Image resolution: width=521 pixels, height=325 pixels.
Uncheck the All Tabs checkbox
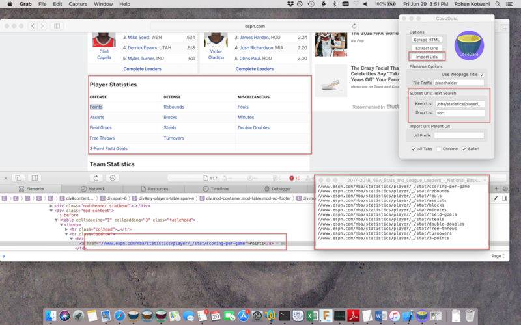414,149
